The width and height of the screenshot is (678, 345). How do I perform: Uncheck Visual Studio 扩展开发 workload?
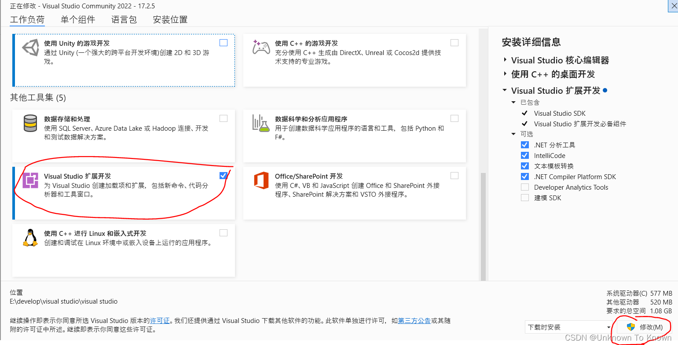pyautogui.click(x=224, y=176)
